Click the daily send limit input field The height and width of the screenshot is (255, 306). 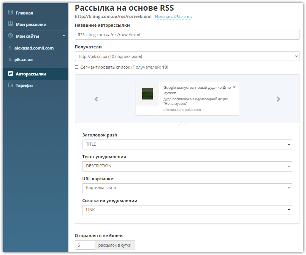click(x=85, y=245)
